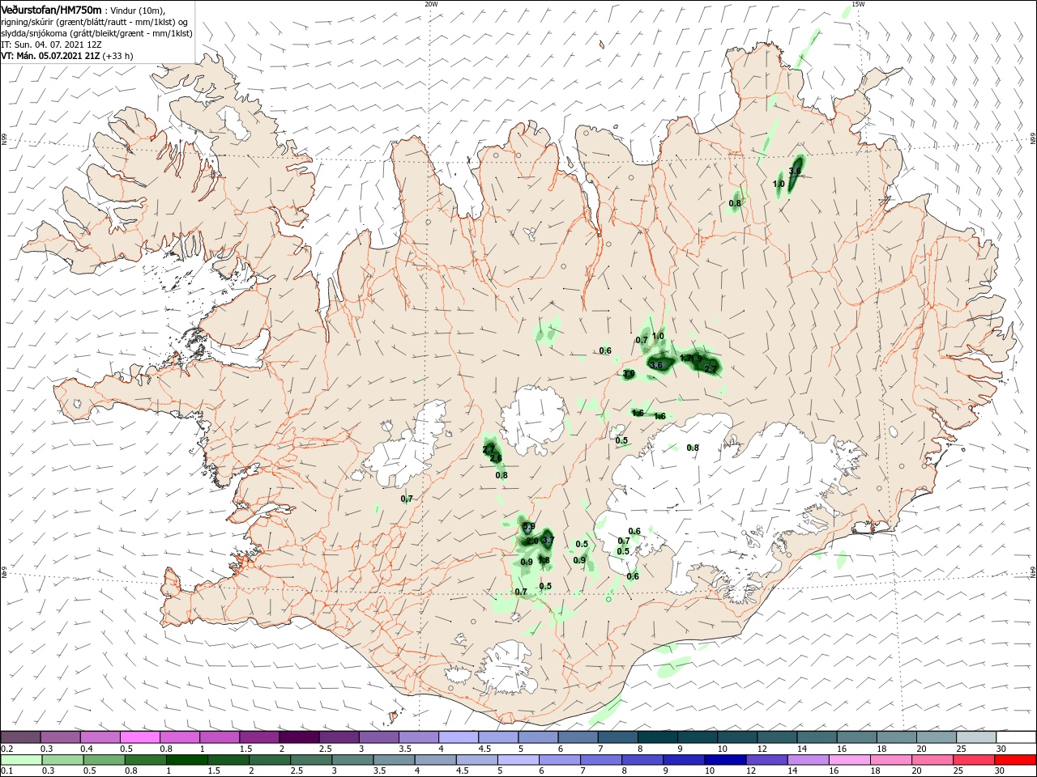Select the violet swatch starting at 12 in lower legend
Screen dimensions: 1037x777
pos(766,760)
